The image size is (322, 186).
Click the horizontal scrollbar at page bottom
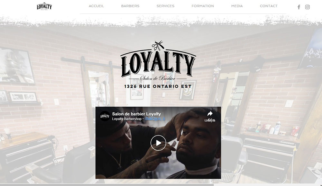(x=107, y=185)
